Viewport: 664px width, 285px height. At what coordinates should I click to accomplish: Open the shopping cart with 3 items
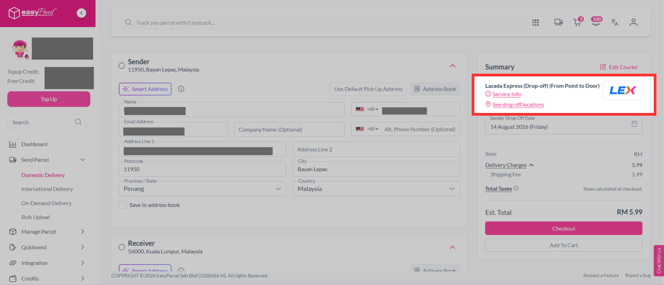[578, 22]
